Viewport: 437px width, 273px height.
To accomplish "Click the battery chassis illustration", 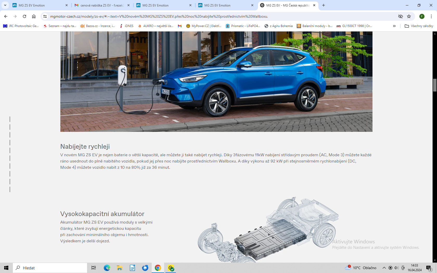I will tap(268, 229).
